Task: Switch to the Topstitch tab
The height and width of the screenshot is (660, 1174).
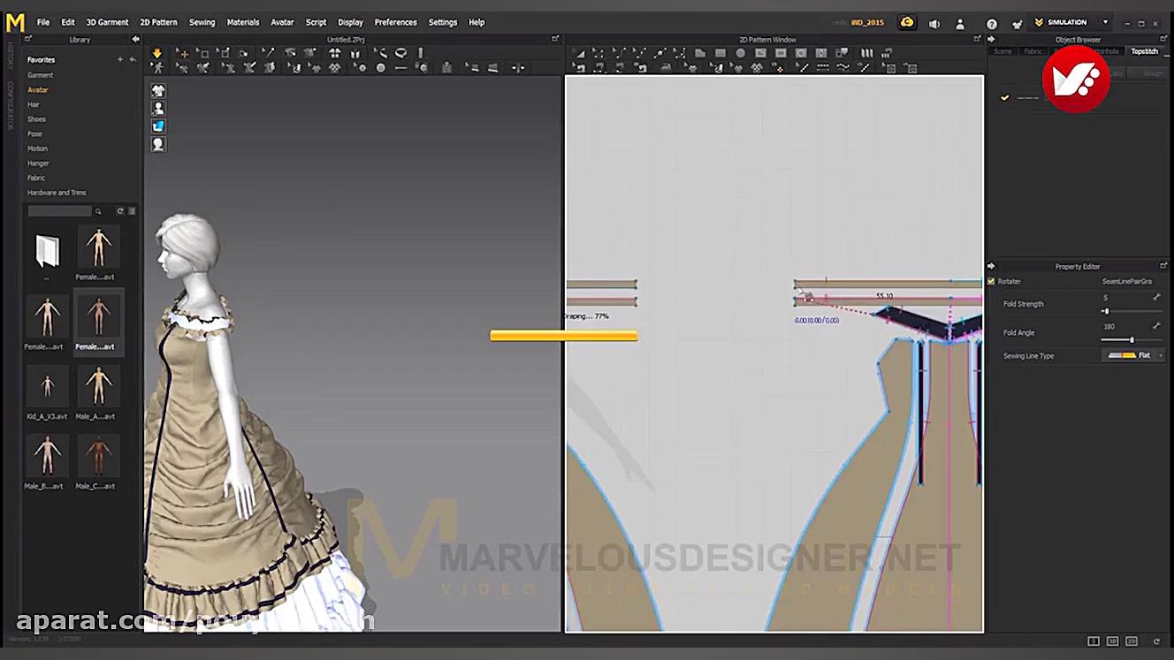Action: coord(1145,51)
